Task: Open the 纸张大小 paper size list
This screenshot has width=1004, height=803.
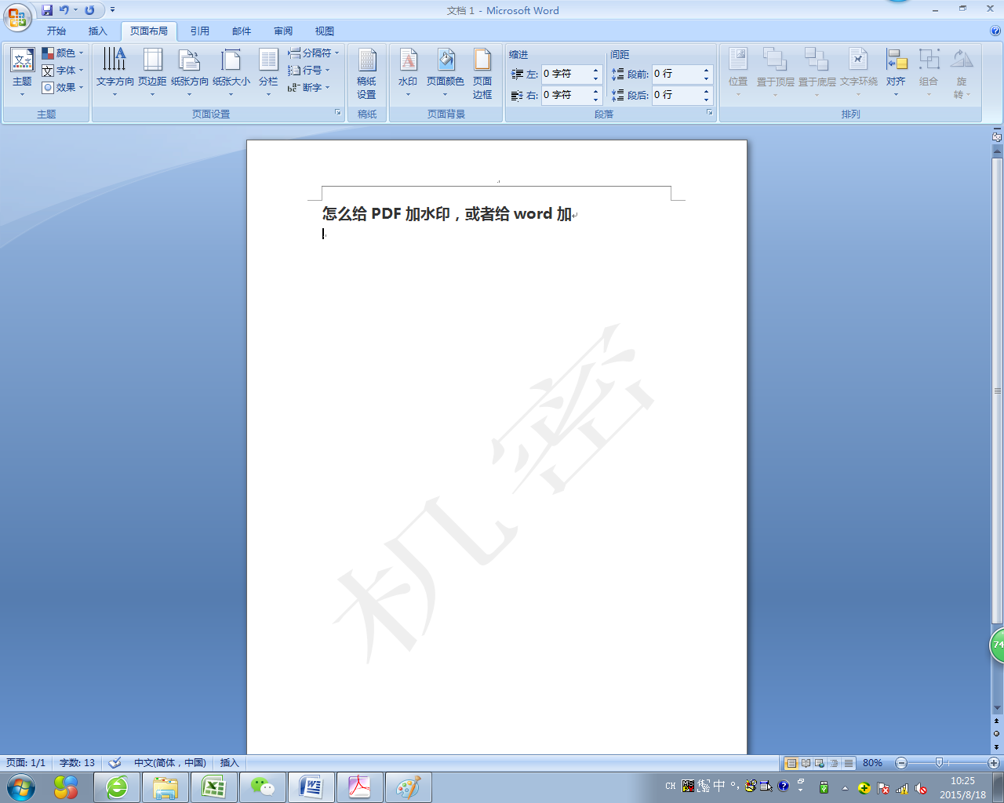Action: 231,72
